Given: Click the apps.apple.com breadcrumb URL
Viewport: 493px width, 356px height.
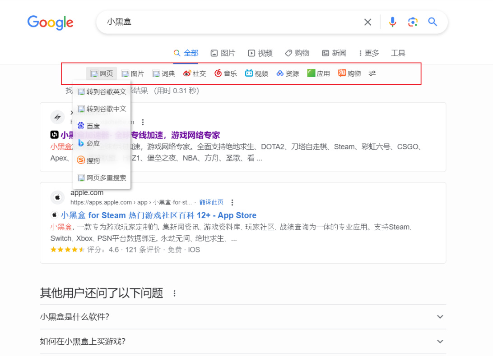Looking at the screenshot, I should [x=131, y=202].
